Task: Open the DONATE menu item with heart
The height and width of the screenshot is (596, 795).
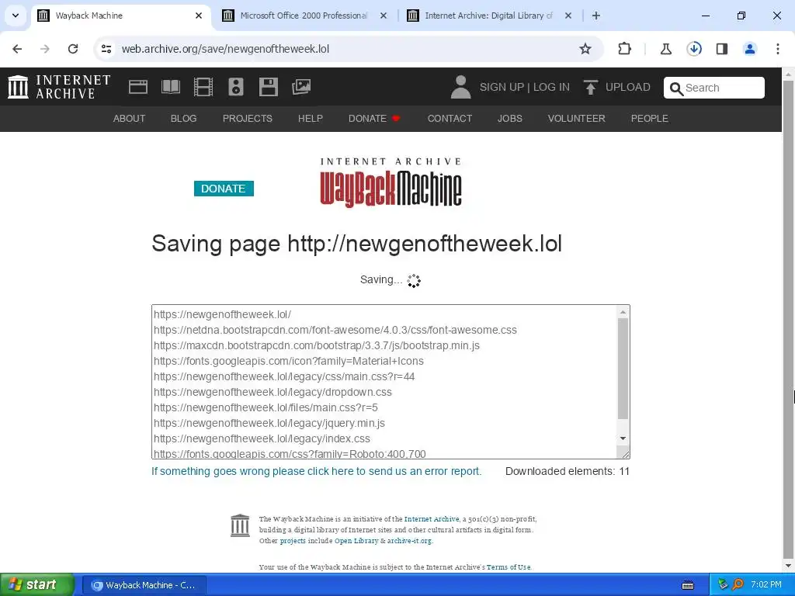Action: [x=375, y=119]
